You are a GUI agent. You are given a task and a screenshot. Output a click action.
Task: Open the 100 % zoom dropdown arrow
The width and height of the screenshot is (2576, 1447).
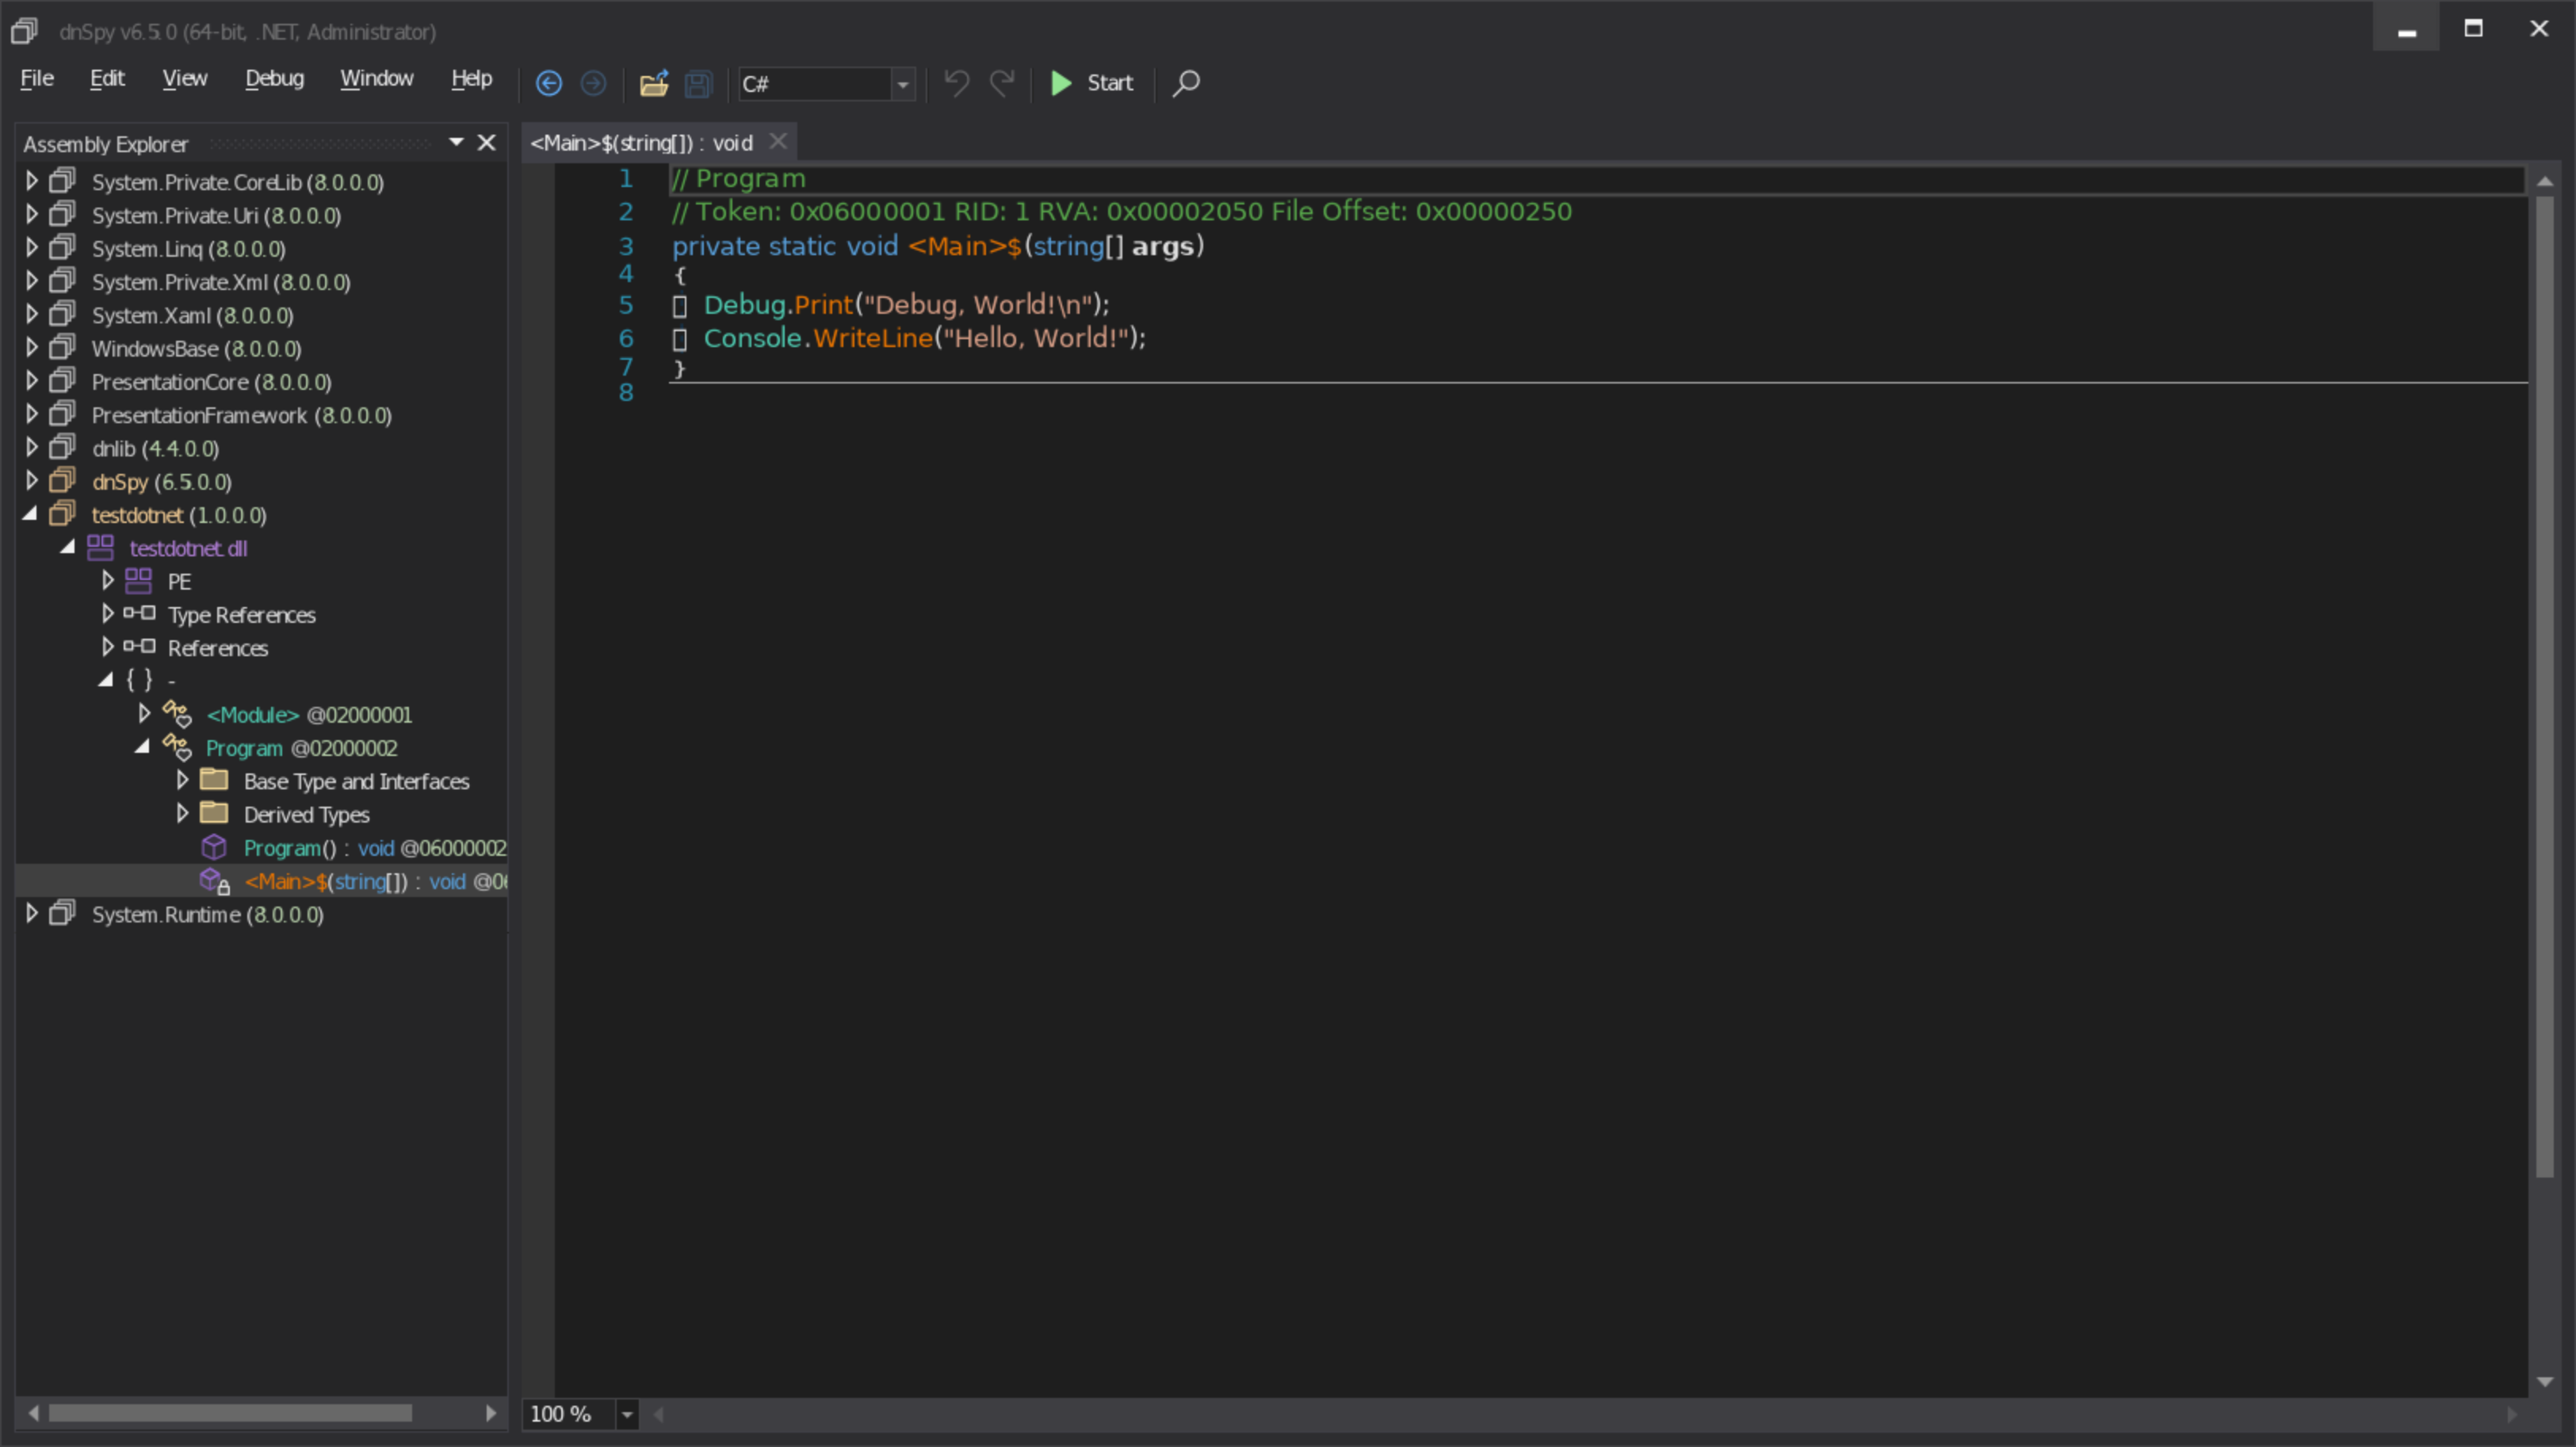627,1414
